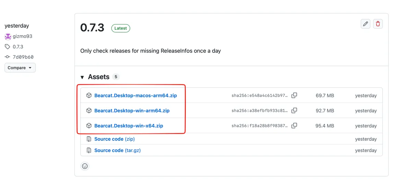Click the 0.7.3 release title
Screen dimensions: 398x181
pyautogui.click(x=92, y=28)
